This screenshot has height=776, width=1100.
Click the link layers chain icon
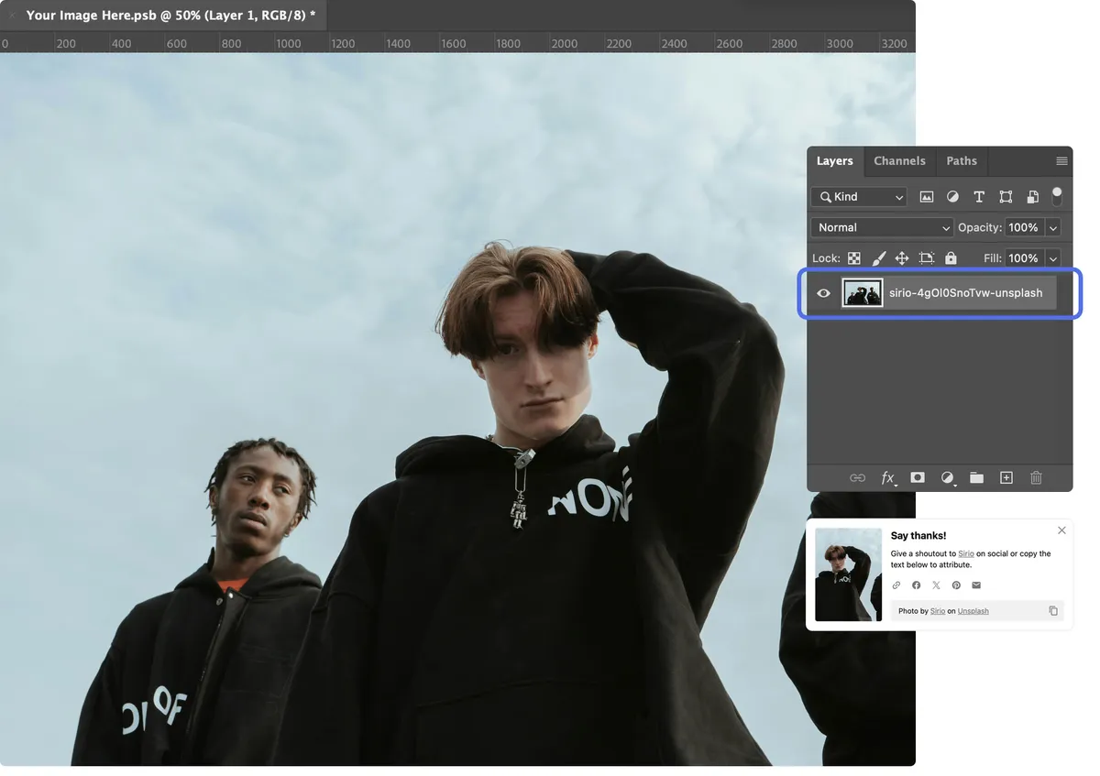pyautogui.click(x=857, y=478)
